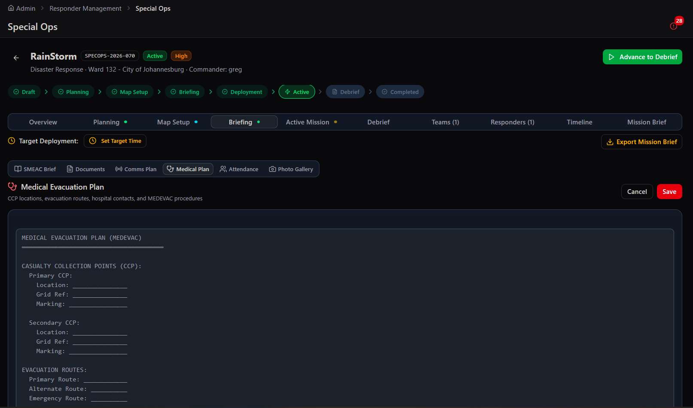Click the Deployment stage check icon
Viewport: 693px width, 408px height.
tap(225, 92)
